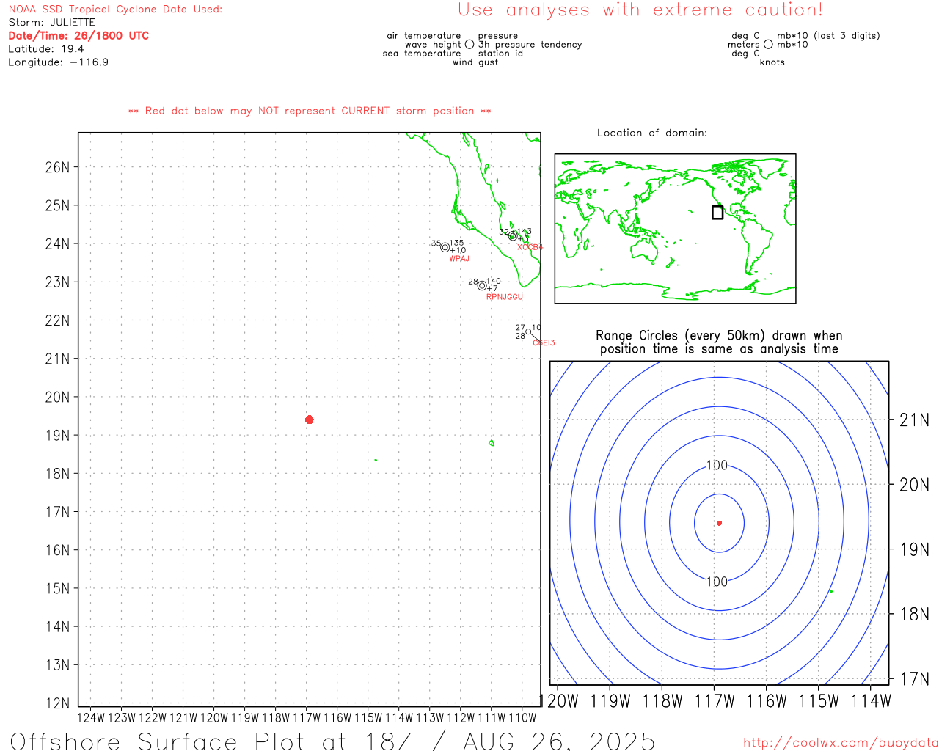939x751 pixels.
Task: Click the Longitude: -116.9 text
Action: coord(58,62)
